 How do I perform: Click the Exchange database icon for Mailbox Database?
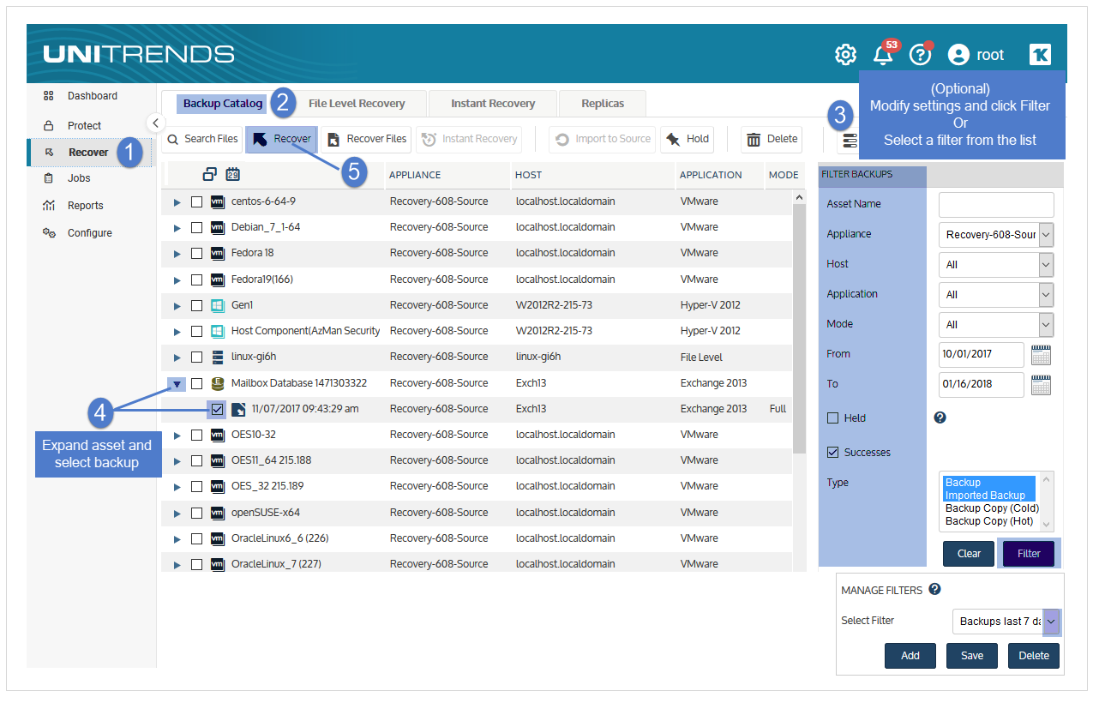pyautogui.click(x=217, y=383)
